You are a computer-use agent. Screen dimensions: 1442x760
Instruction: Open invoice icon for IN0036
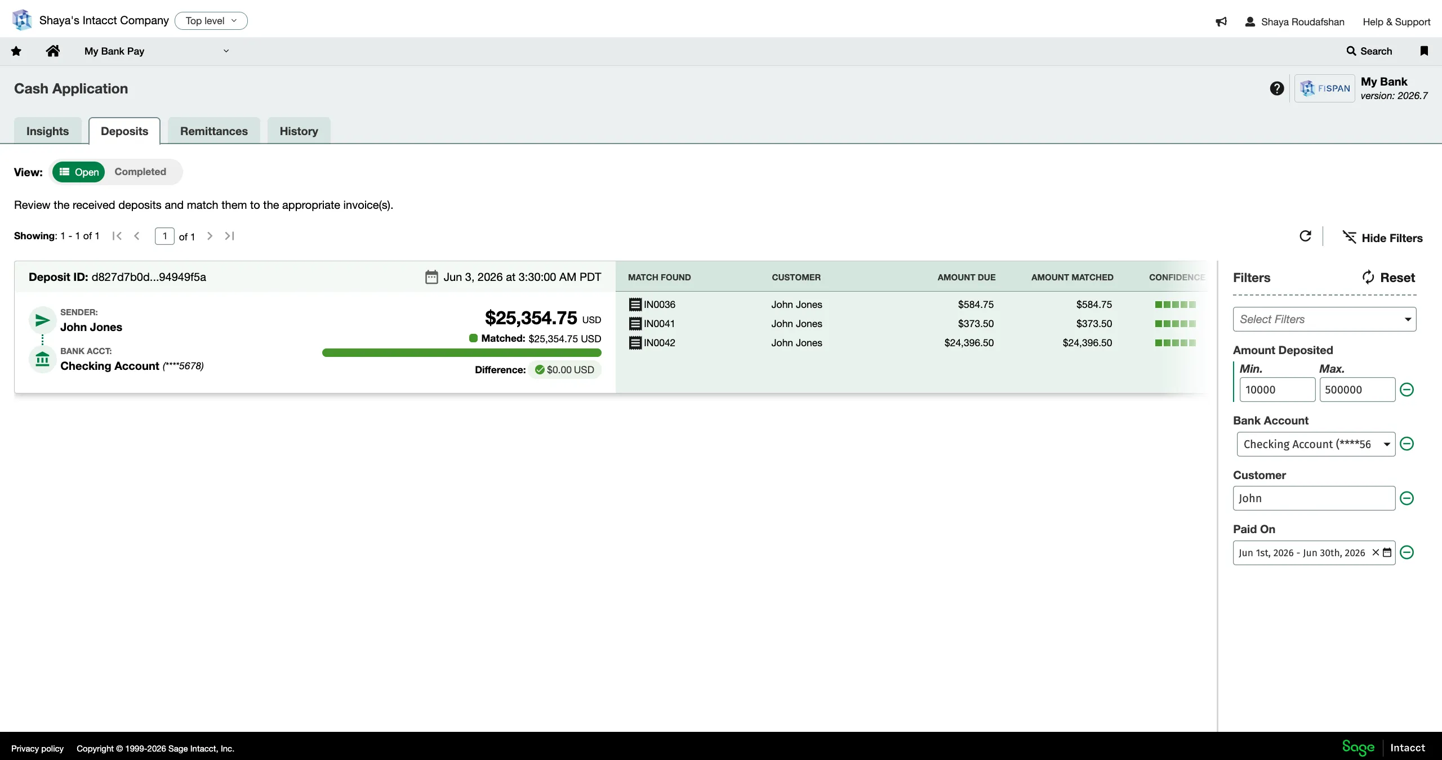click(635, 305)
